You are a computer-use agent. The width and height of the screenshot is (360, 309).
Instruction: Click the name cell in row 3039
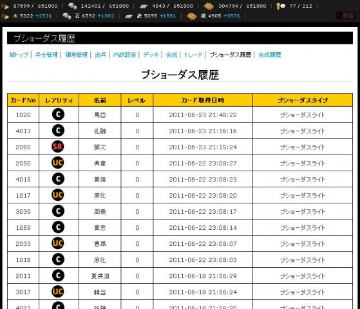point(100,211)
